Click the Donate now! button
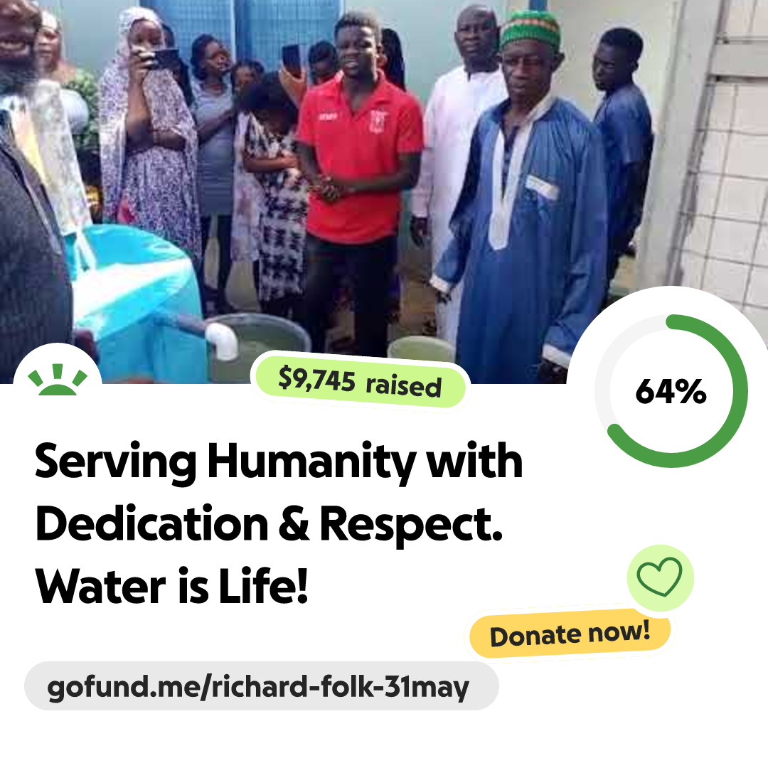The image size is (768, 768). tap(570, 634)
